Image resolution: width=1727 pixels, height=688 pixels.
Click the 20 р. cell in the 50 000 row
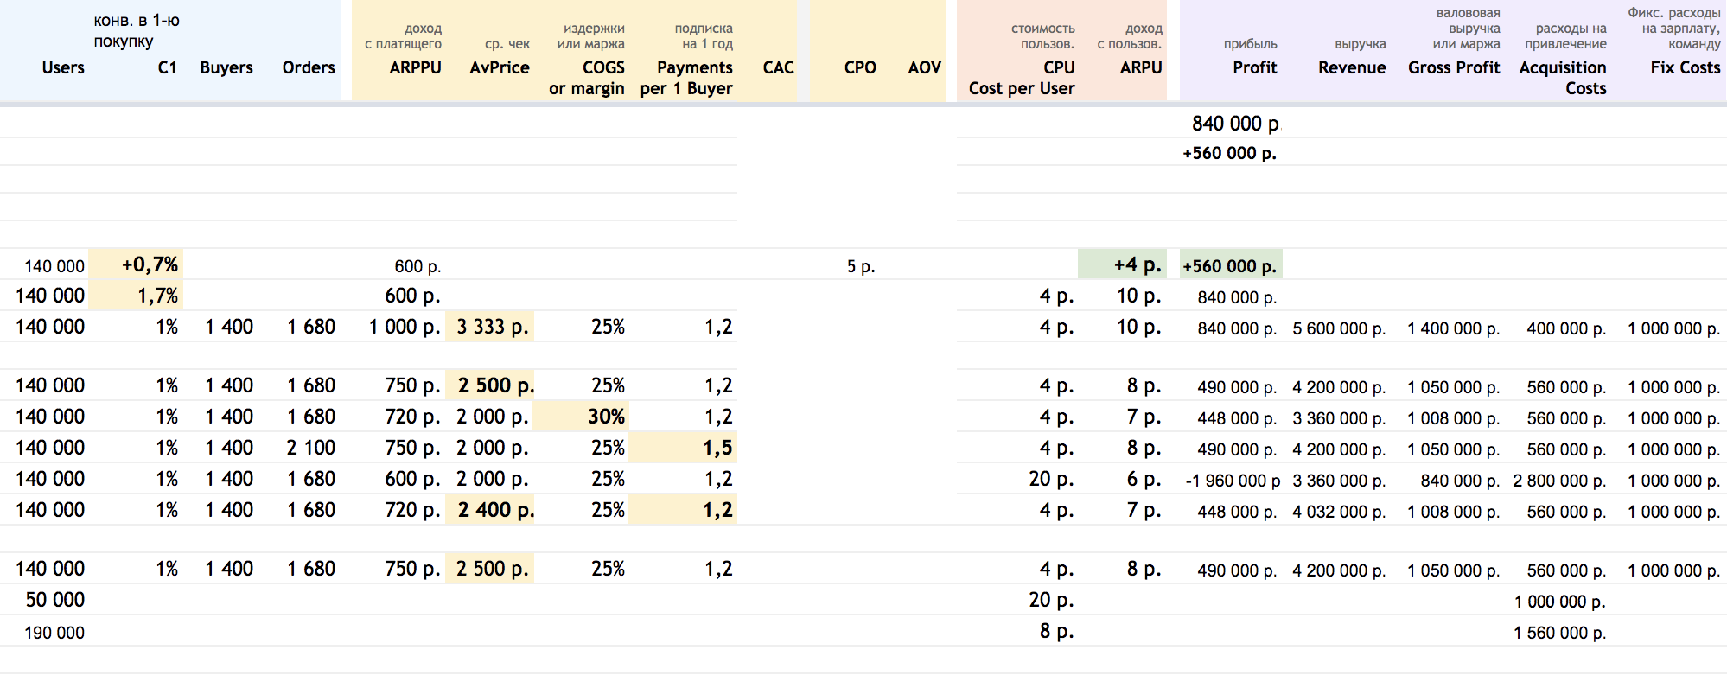pyautogui.click(x=1051, y=600)
